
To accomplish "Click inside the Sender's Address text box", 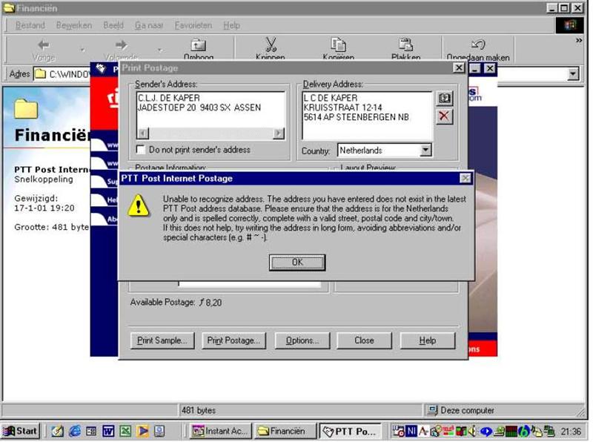I will pos(211,110).
